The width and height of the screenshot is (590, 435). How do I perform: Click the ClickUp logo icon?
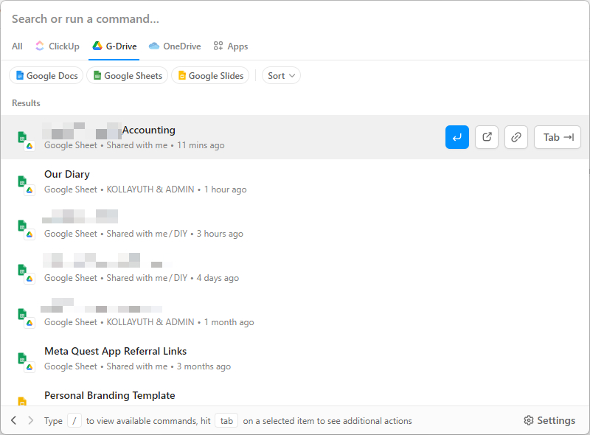pos(40,46)
